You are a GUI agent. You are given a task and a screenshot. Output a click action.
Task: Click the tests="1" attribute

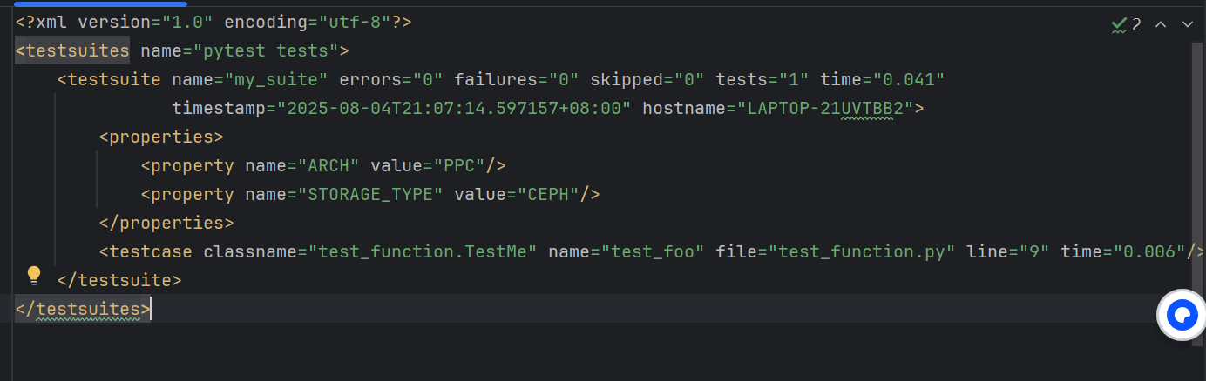click(762, 80)
